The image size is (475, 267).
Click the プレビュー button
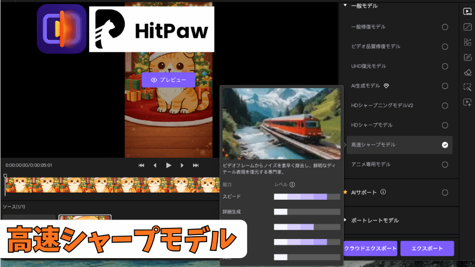[169, 80]
